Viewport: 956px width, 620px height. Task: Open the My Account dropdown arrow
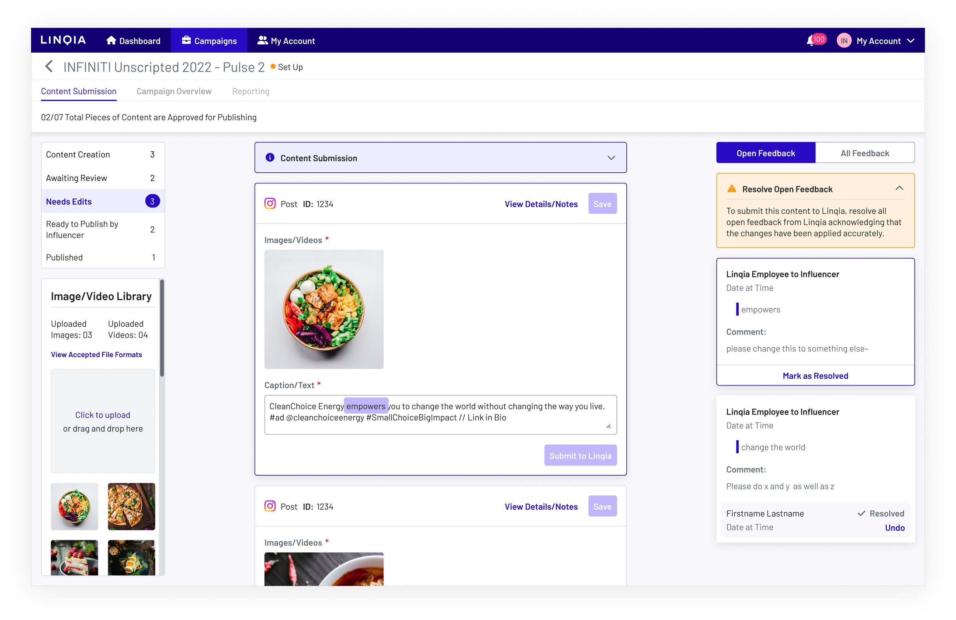(x=911, y=40)
